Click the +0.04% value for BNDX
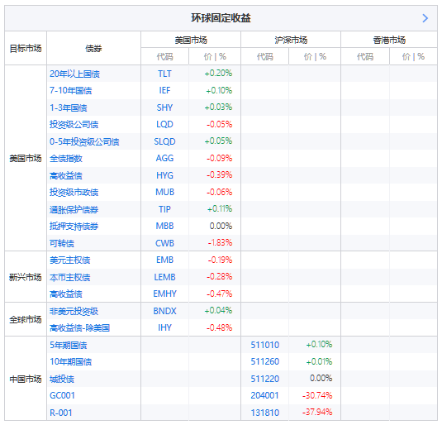 point(218,310)
